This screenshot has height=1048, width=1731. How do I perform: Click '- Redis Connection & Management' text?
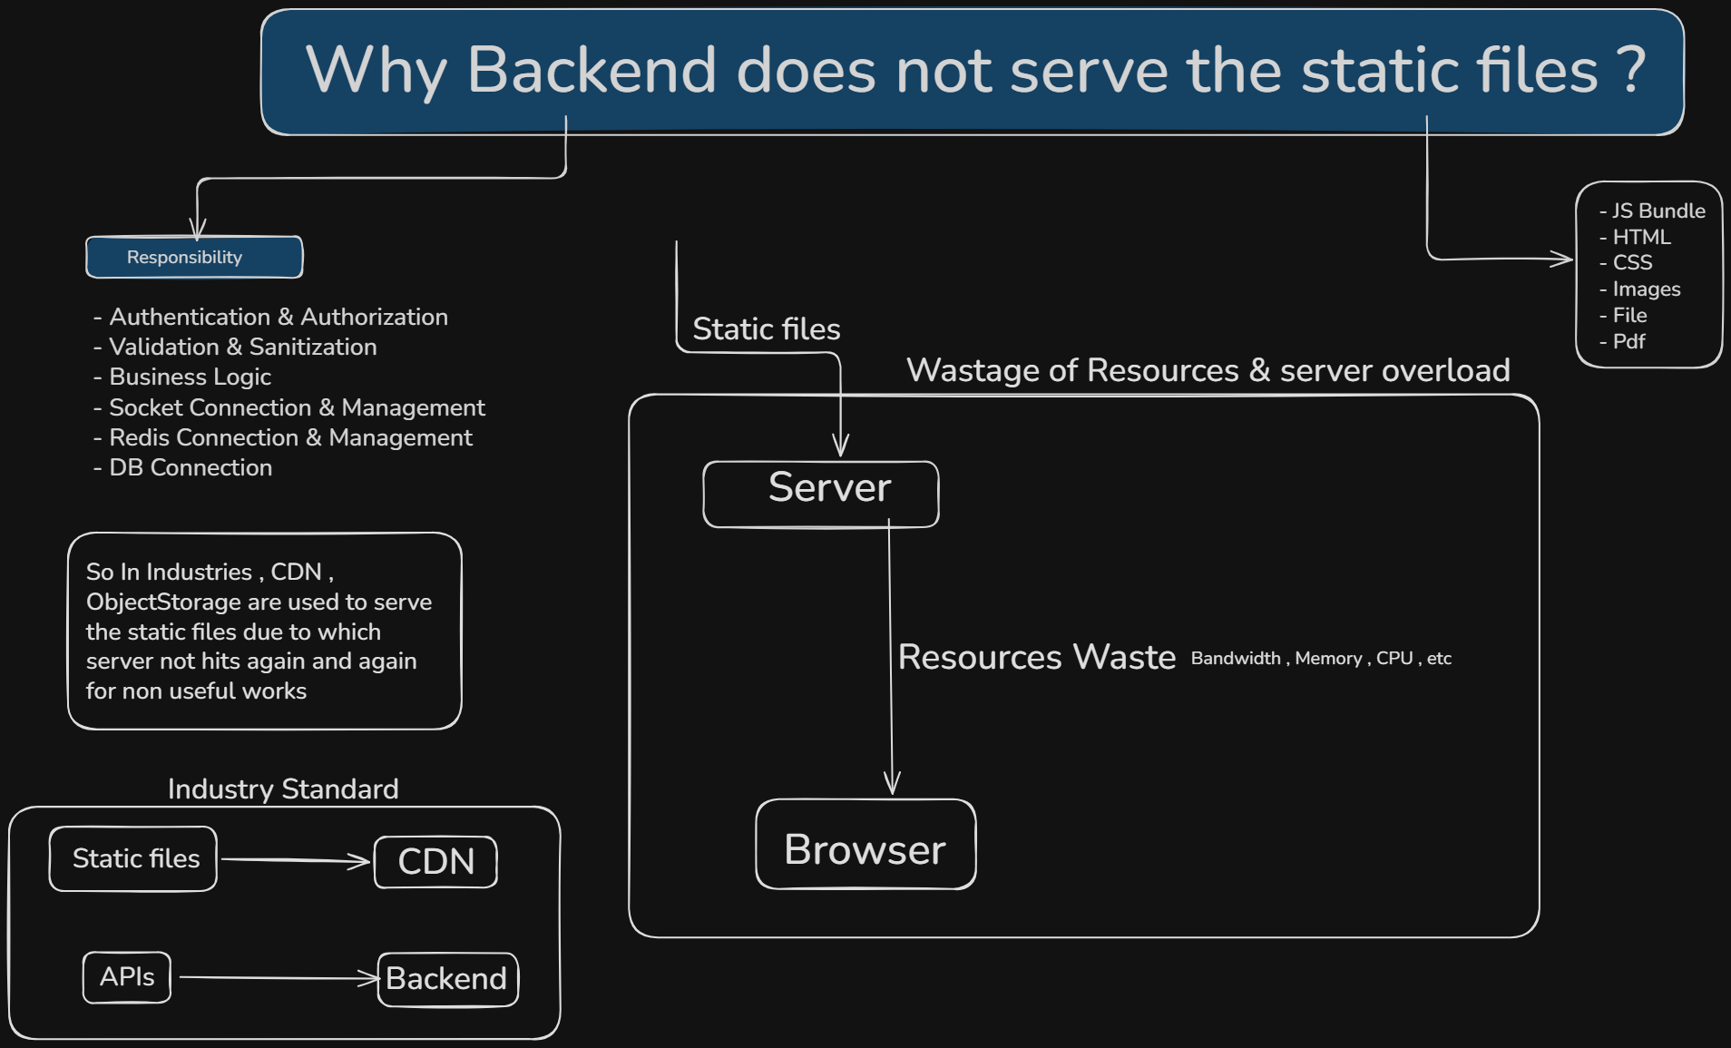pos(283,437)
